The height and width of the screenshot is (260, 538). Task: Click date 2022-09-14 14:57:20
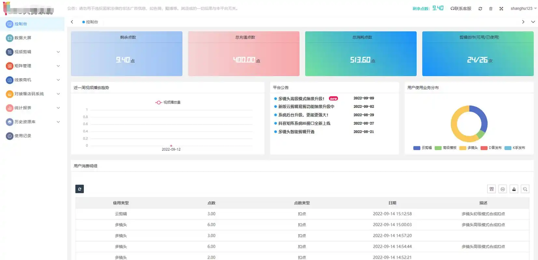(392, 236)
